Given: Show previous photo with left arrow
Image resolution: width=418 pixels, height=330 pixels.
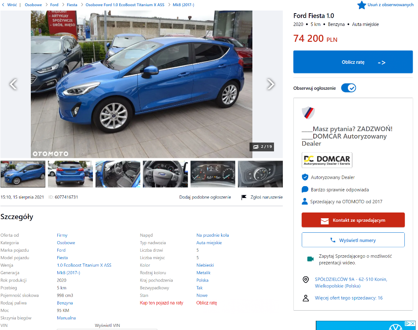Looking at the screenshot, I should (13, 84).
